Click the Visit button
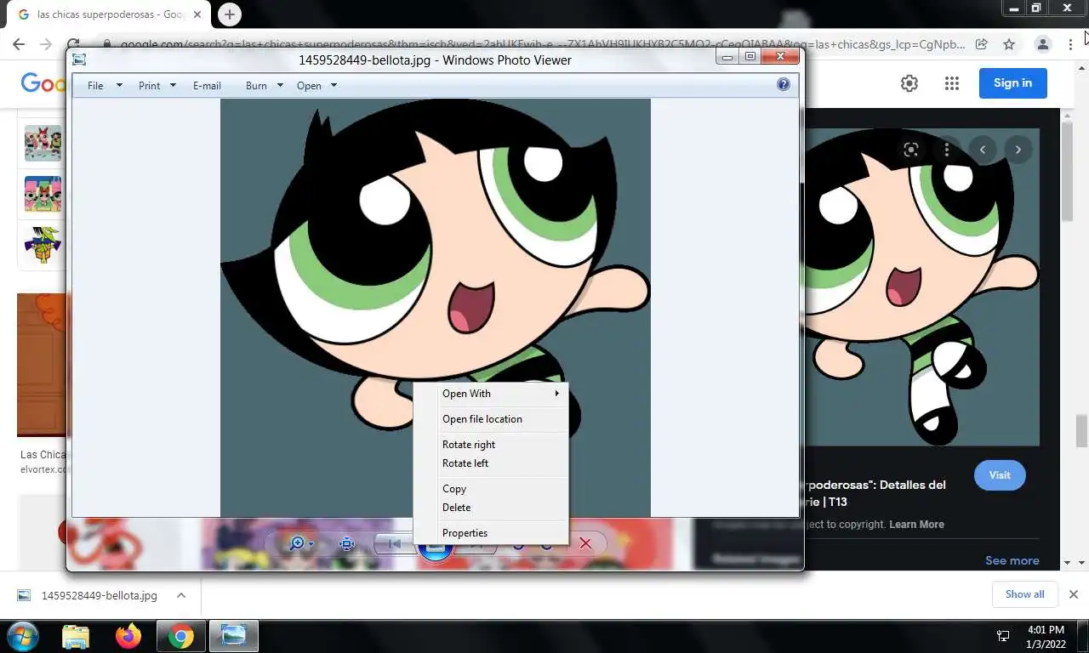The width and height of the screenshot is (1089, 653). pos(1000,475)
